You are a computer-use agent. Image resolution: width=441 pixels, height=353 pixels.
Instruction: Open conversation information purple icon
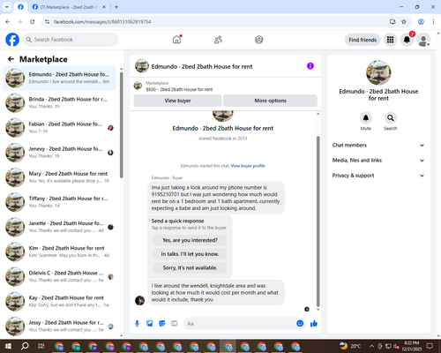310,66
